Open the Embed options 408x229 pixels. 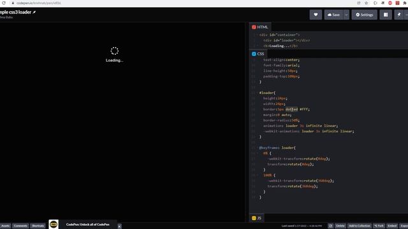pyautogui.click(x=392, y=226)
